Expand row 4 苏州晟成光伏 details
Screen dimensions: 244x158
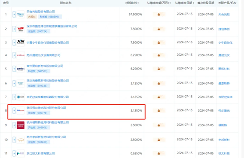click(14, 55)
